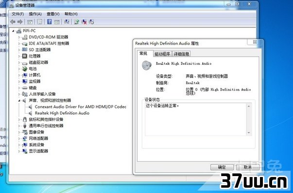
Task: Expand the 显示适配器 node
Action: click(19, 151)
